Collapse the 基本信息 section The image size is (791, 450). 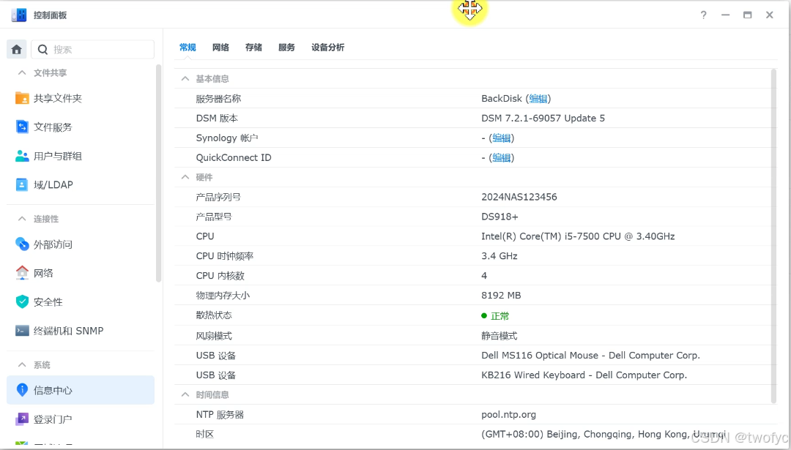(185, 78)
